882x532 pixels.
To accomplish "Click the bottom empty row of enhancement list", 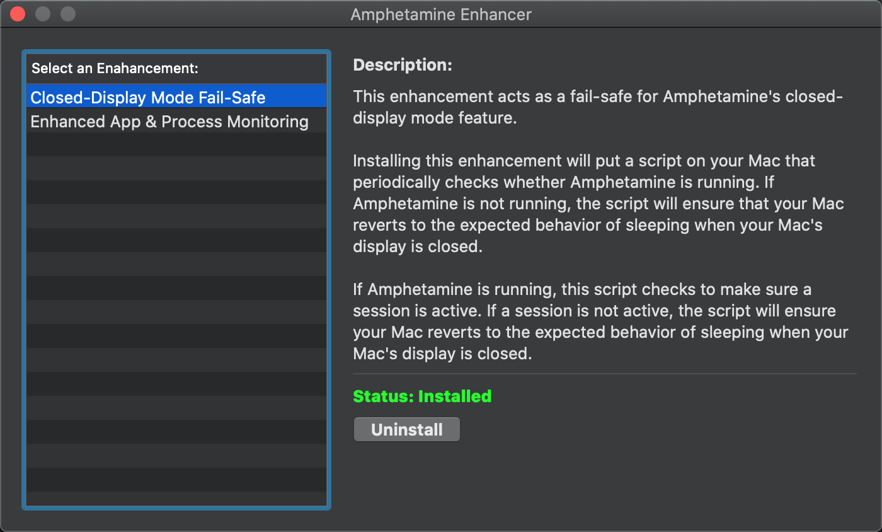I will pos(176,499).
